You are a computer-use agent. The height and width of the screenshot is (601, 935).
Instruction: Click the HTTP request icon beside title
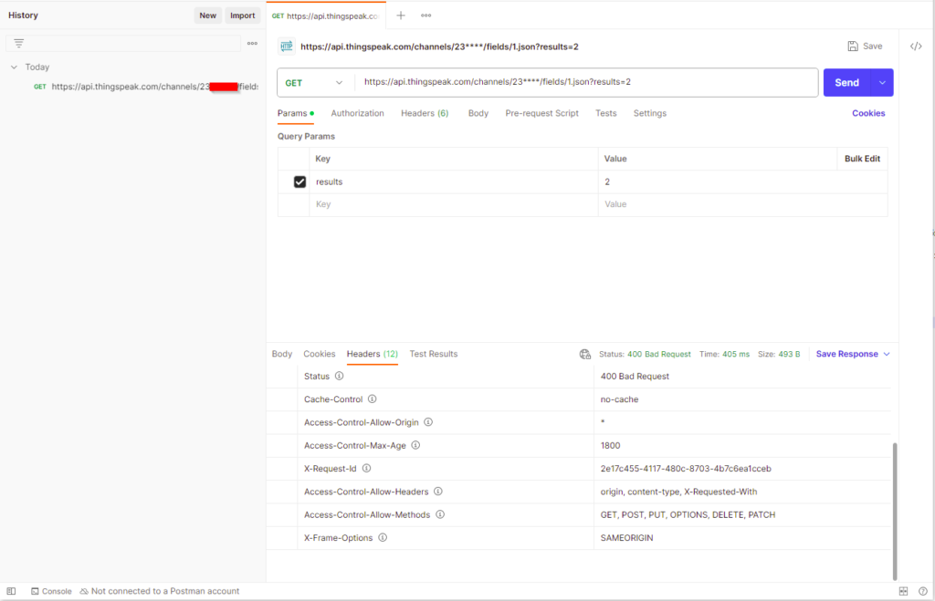287,46
